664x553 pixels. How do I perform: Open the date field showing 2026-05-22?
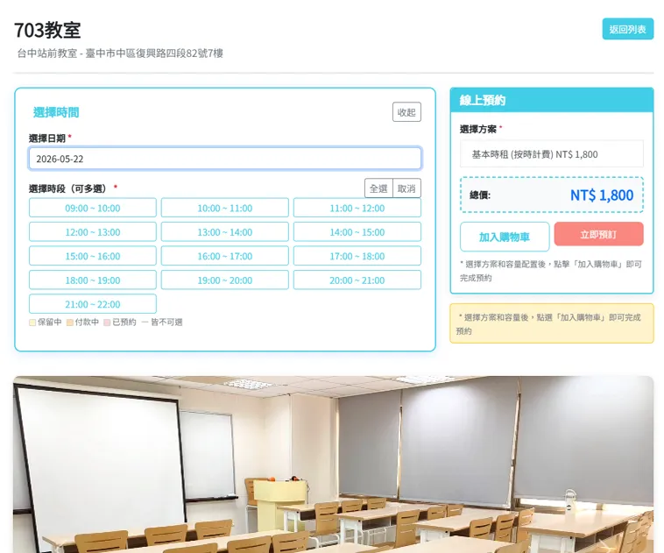(225, 159)
